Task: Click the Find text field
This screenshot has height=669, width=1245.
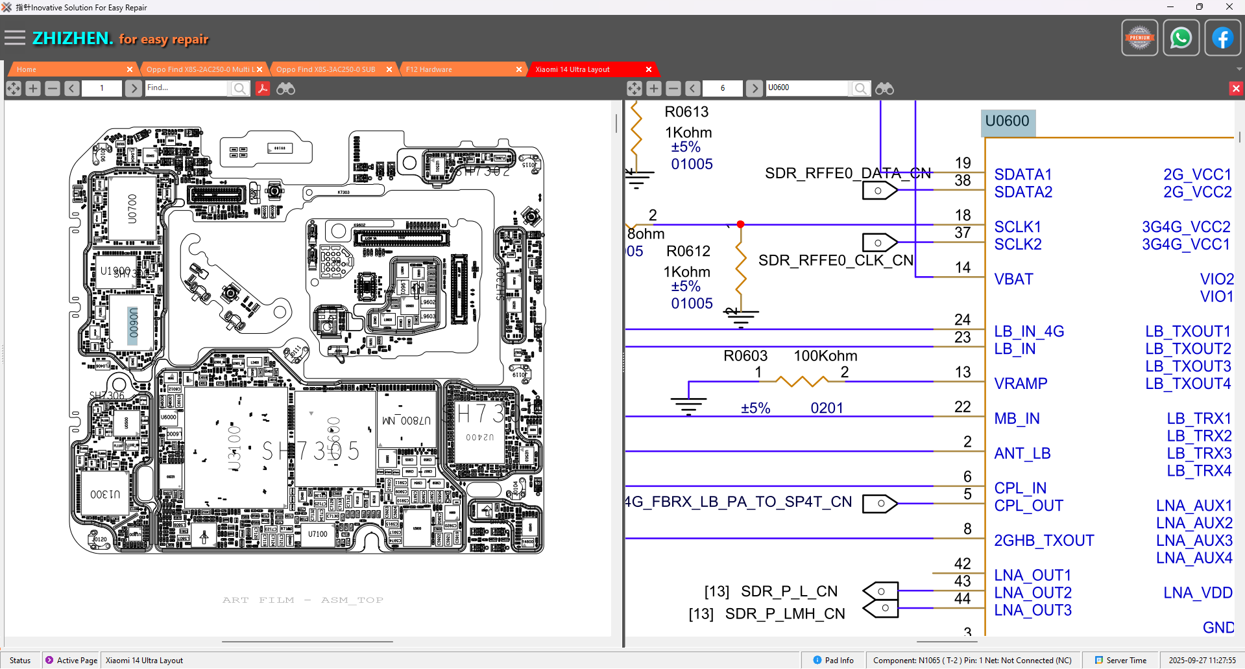Action: 187,88
